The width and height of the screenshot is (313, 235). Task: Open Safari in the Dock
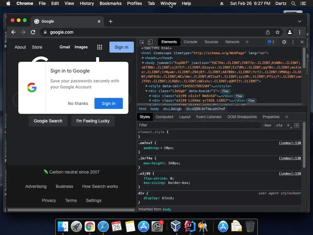pos(103,226)
